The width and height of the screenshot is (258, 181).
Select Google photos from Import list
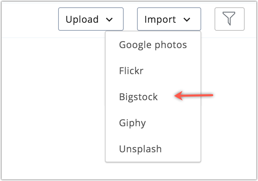click(x=153, y=45)
